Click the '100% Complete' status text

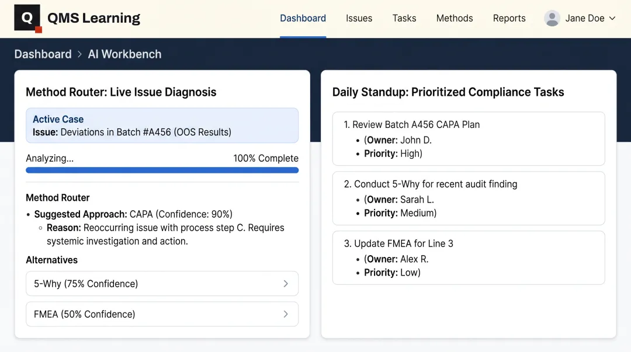pos(266,159)
